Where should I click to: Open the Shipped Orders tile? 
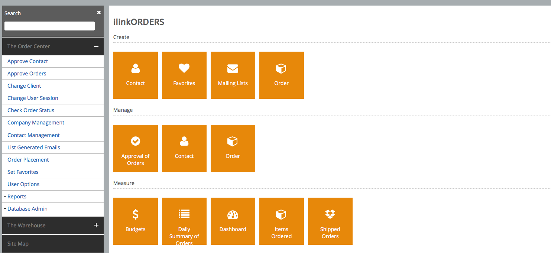[330, 221]
